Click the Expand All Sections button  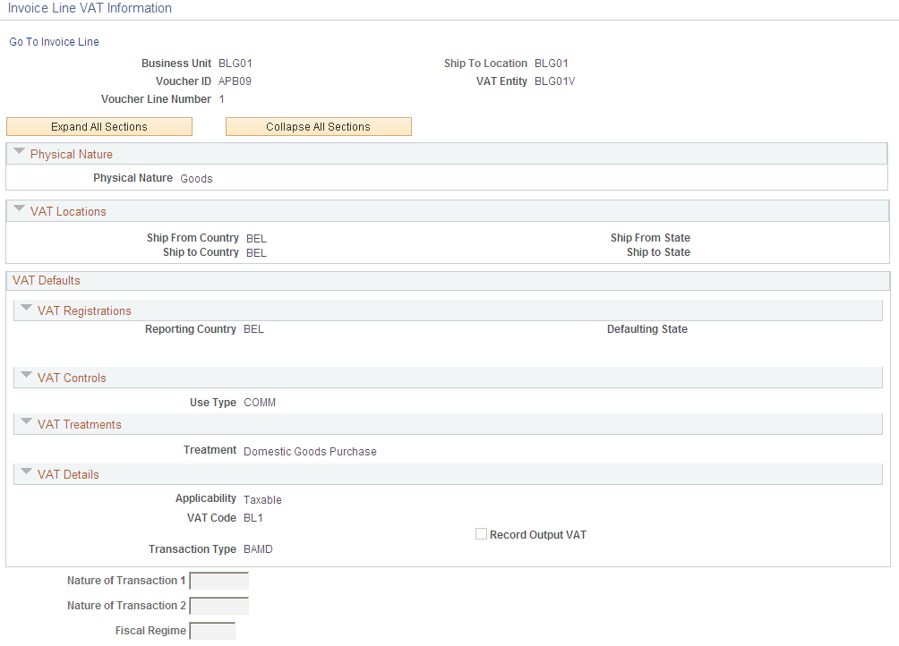pos(98,126)
